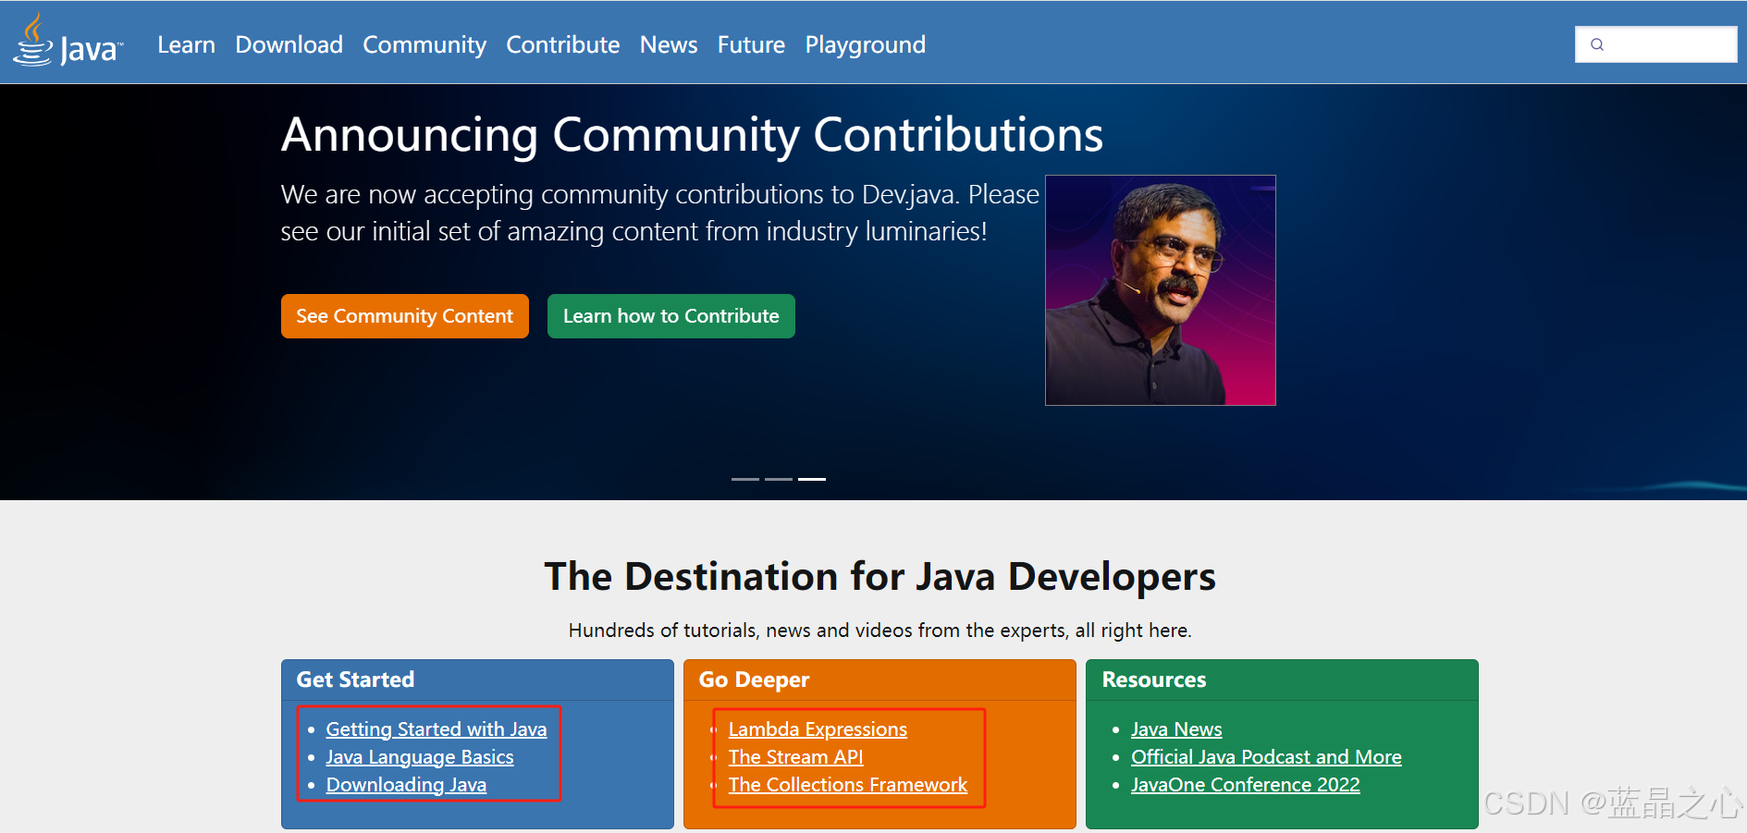This screenshot has height=833, width=1747.
Task: Open the Java News link
Action: 1176,729
